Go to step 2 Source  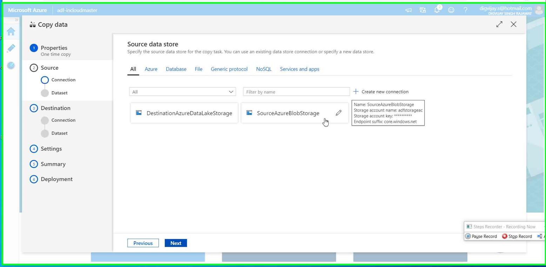[45, 68]
